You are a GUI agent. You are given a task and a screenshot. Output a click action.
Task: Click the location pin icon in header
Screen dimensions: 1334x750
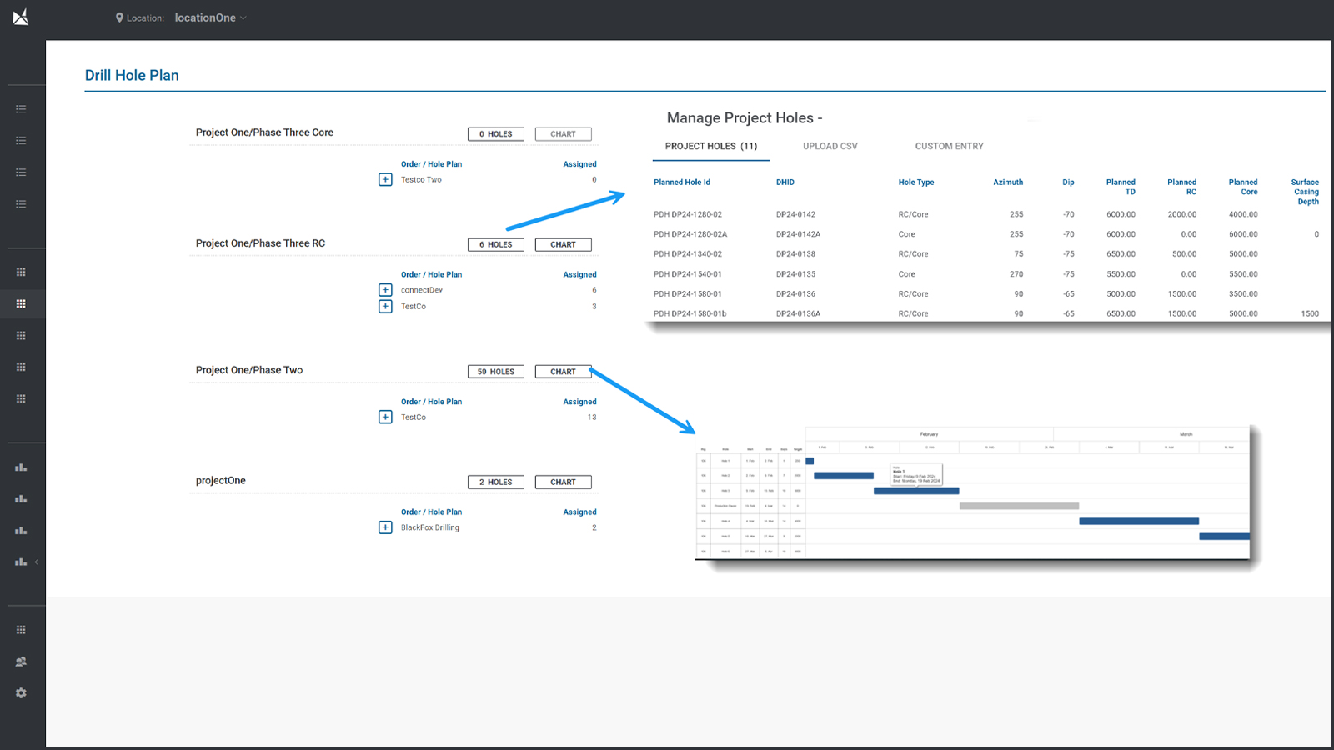click(x=119, y=17)
